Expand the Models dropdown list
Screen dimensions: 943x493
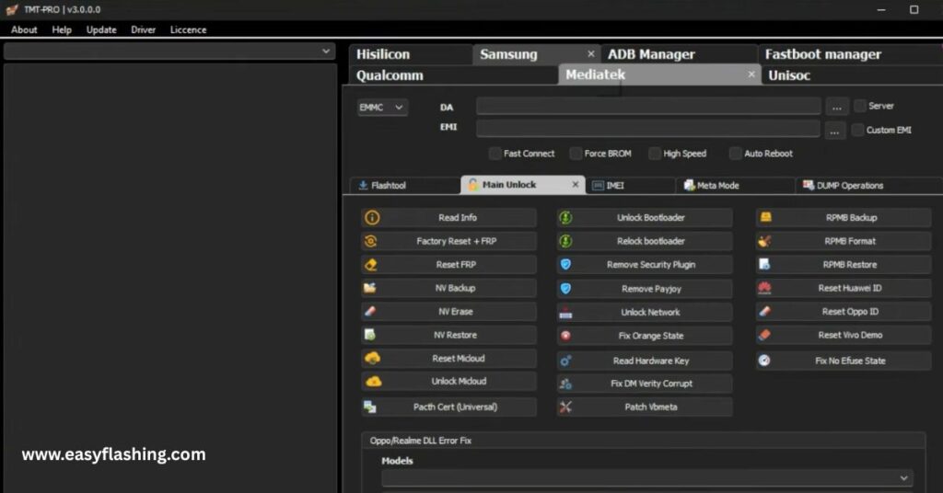pos(647,478)
